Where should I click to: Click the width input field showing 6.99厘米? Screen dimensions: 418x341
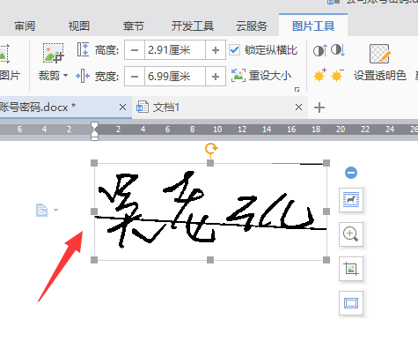pyautogui.click(x=175, y=77)
